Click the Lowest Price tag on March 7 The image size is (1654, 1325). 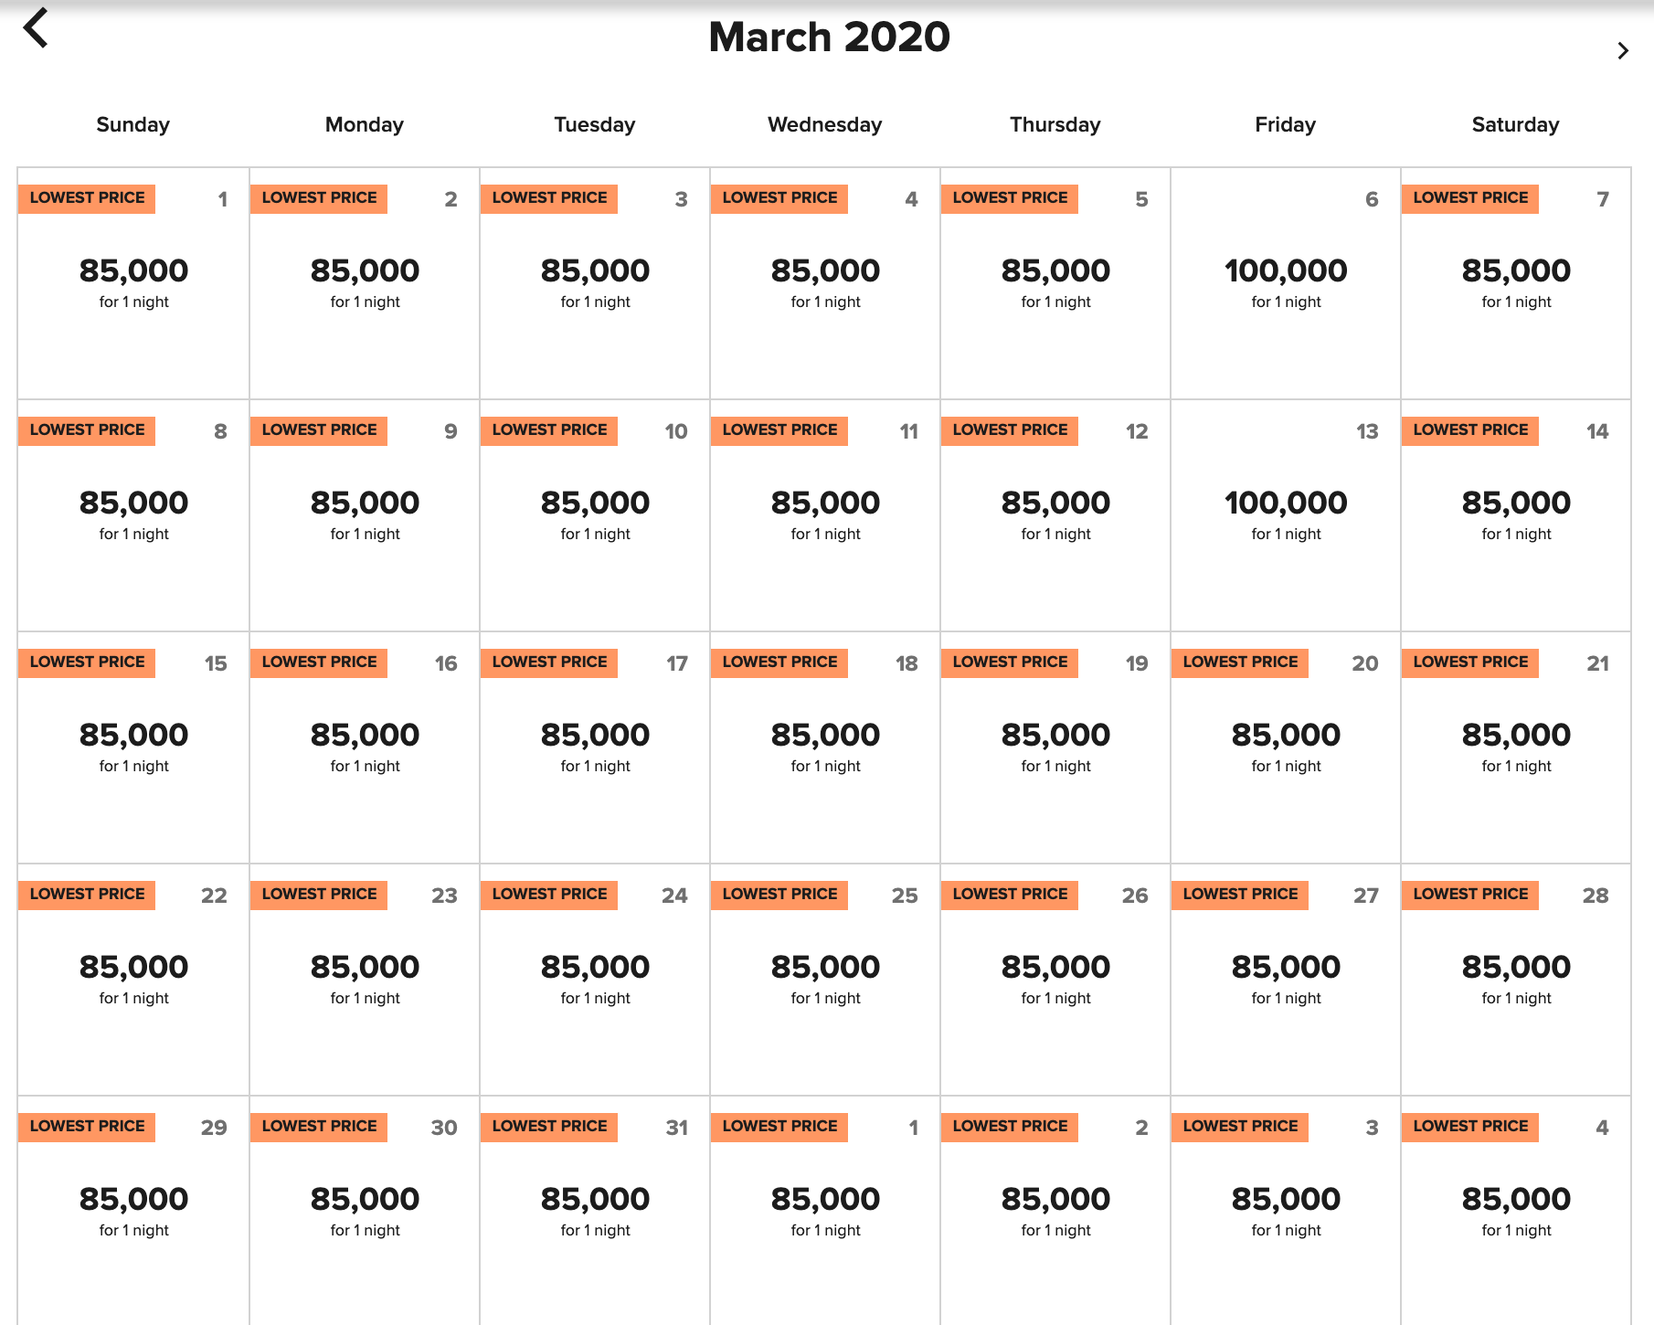pos(1470,198)
